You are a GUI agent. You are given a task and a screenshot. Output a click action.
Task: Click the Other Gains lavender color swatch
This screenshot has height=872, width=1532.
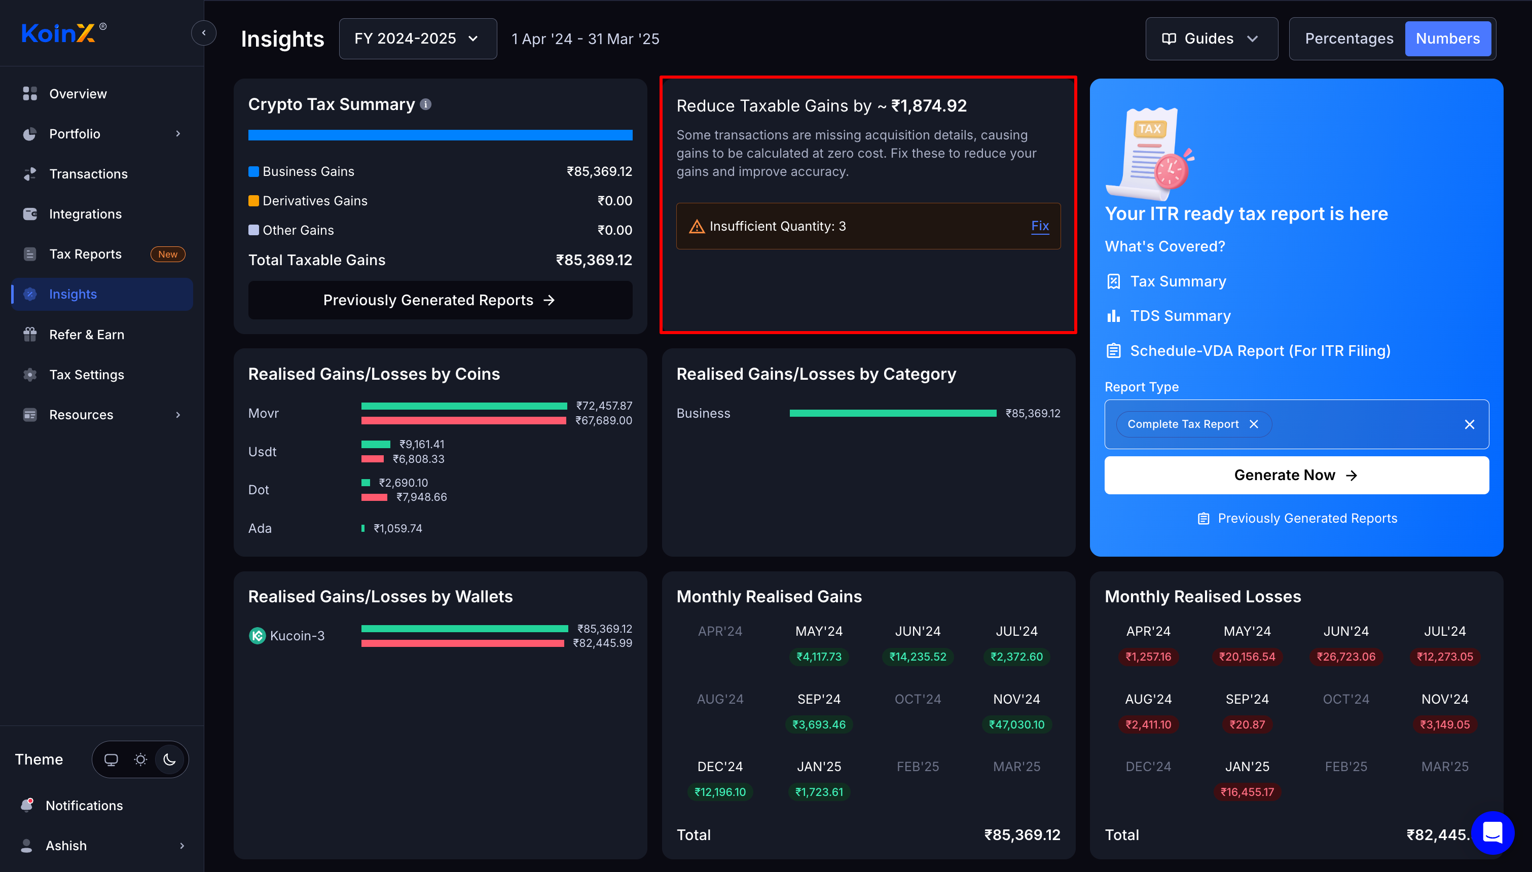(x=254, y=230)
